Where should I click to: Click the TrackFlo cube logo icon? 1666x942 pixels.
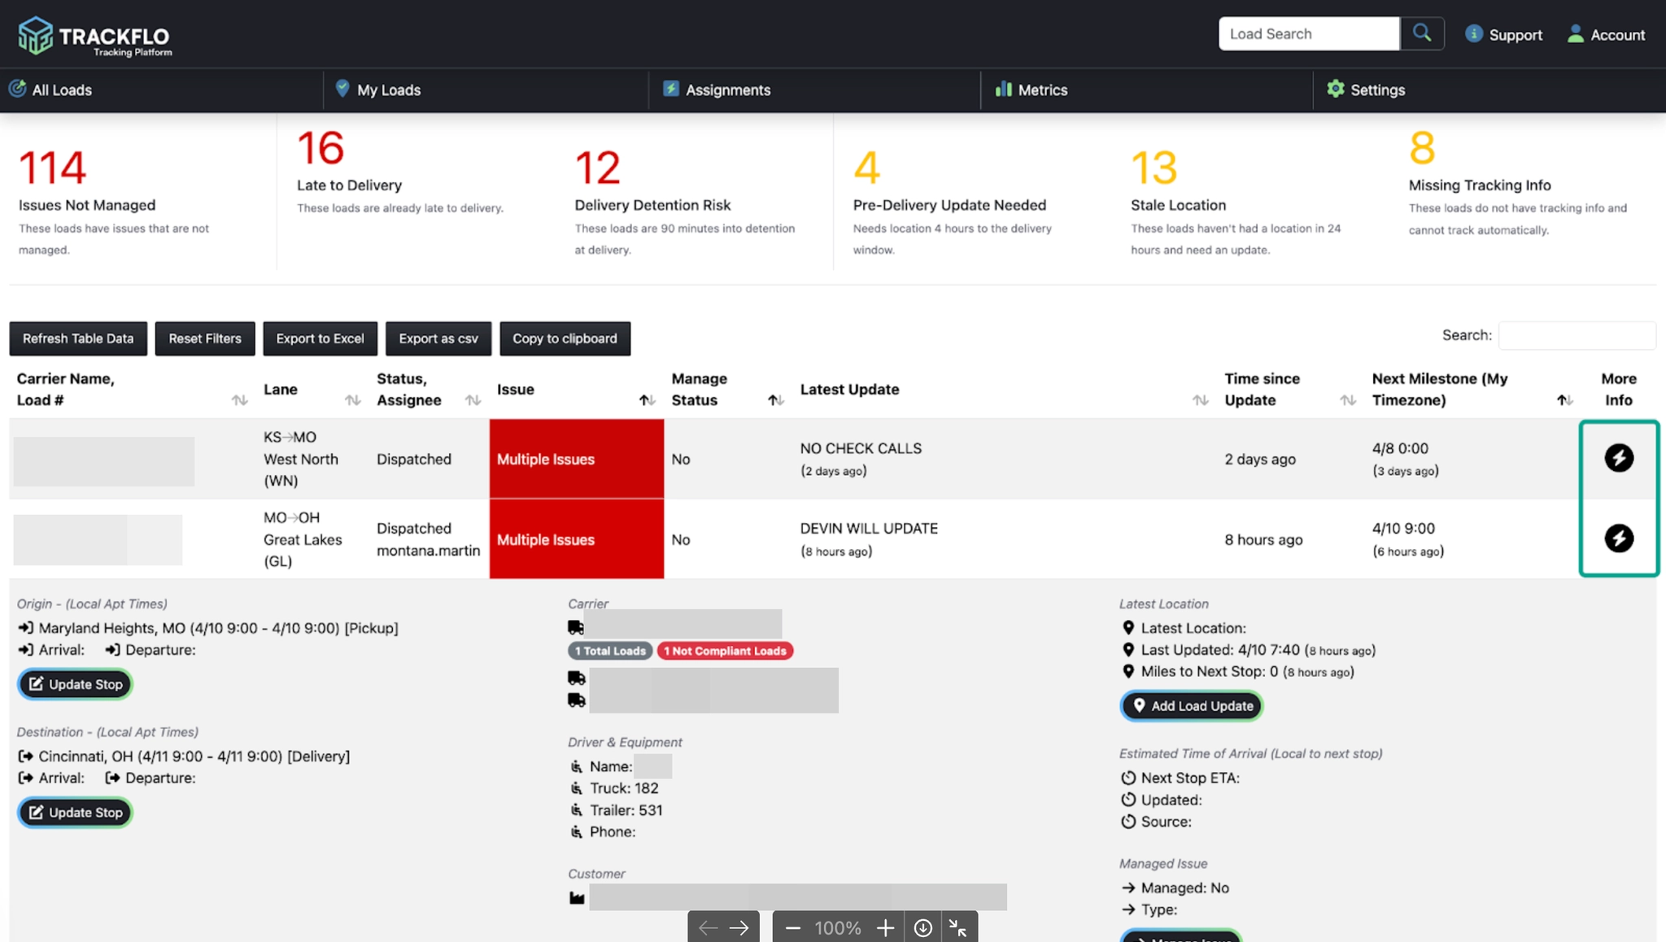coord(35,35)
